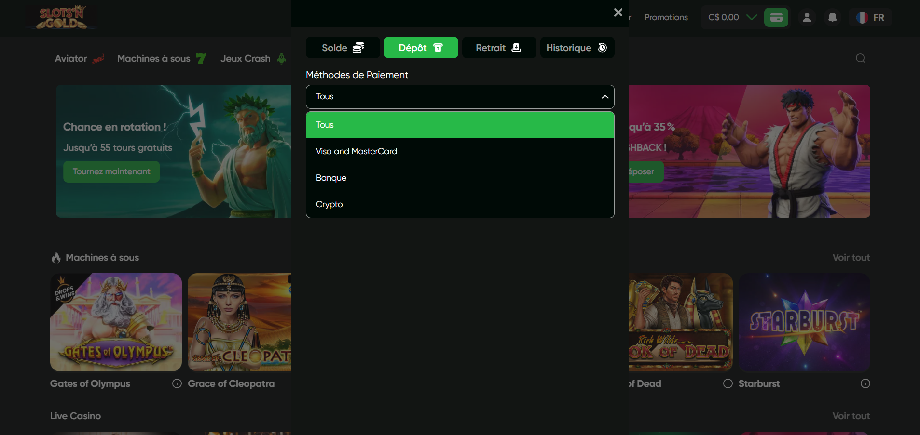Choose Banque payment method
Viewport: 920px width, 435px height.
[460, 178]
